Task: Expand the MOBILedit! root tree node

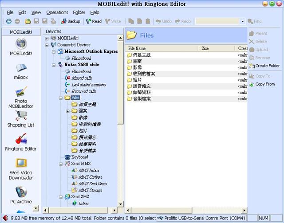Action: 47,38
